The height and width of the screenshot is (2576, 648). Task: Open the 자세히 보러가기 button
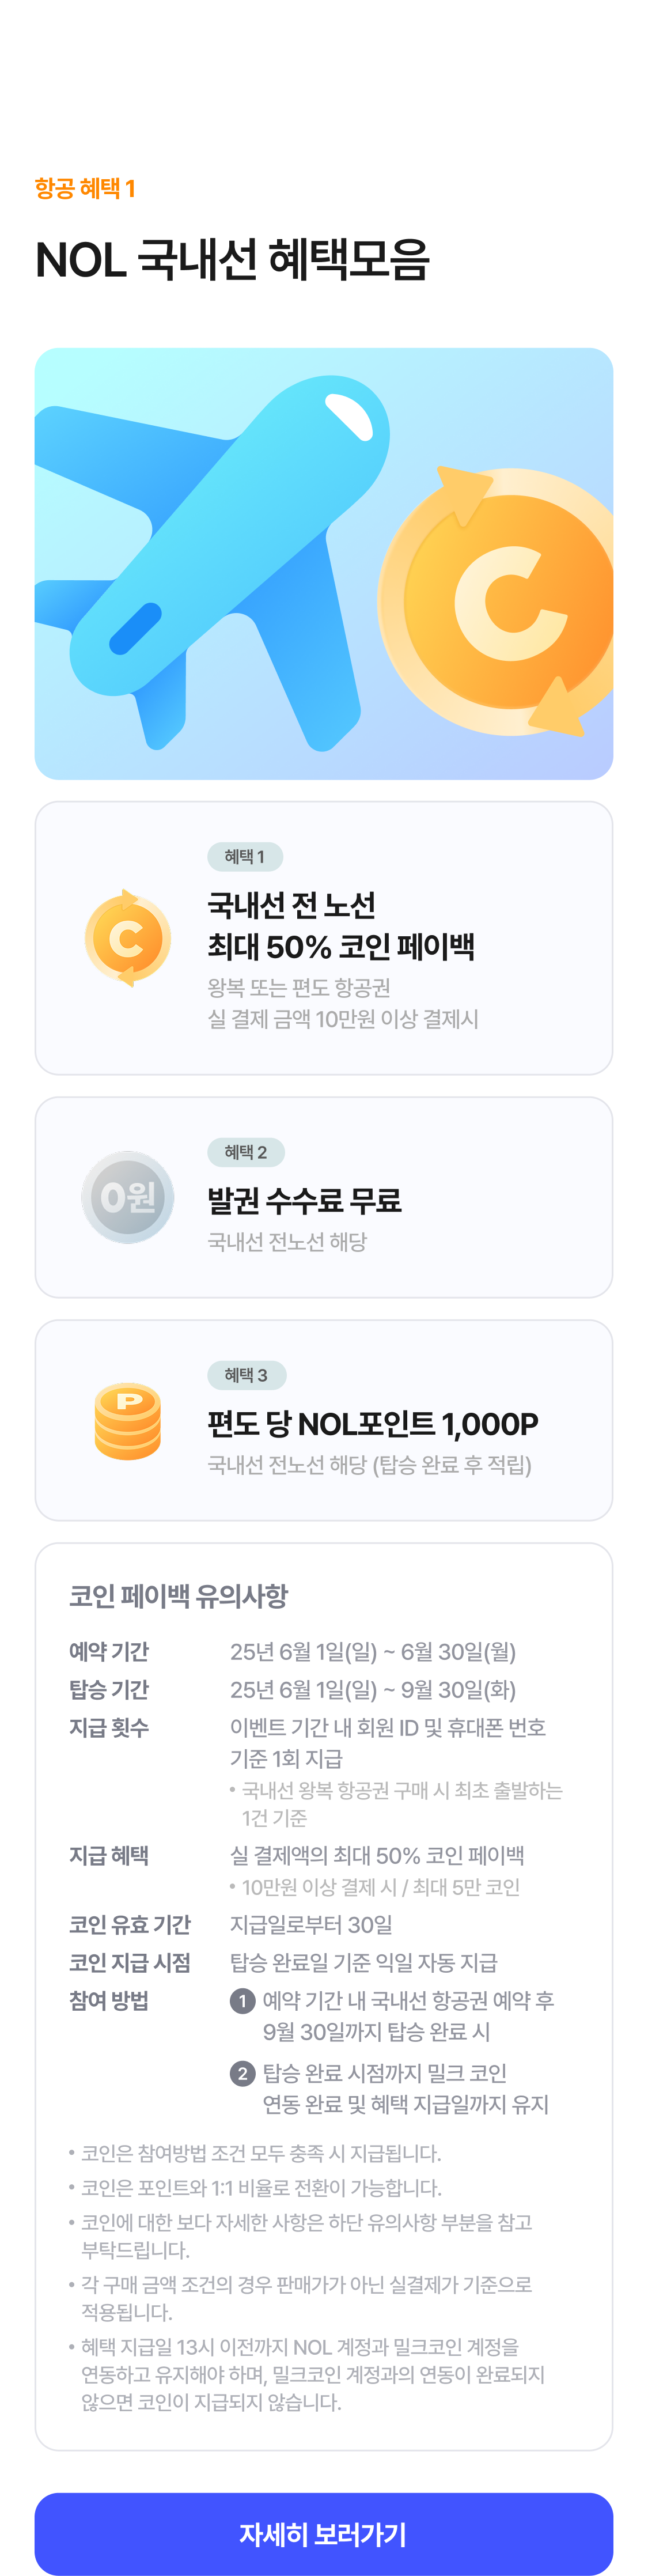click(323, 2533)
